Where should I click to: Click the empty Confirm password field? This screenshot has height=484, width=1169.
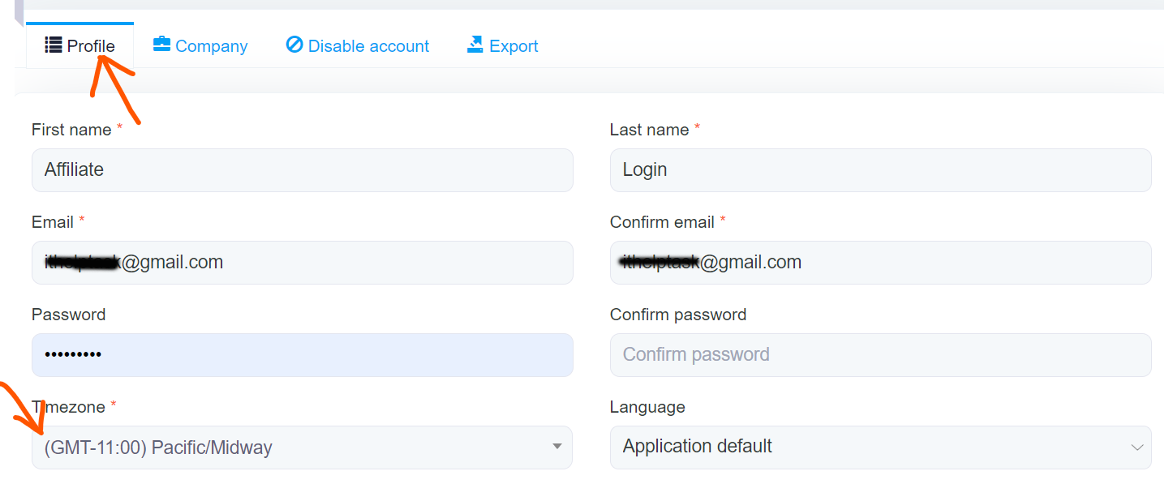click(880, 355)
